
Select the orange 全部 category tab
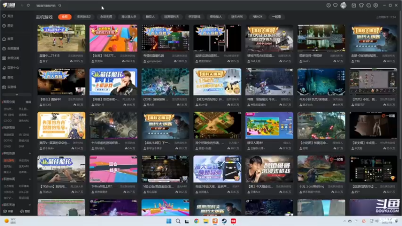coord(65,17)
